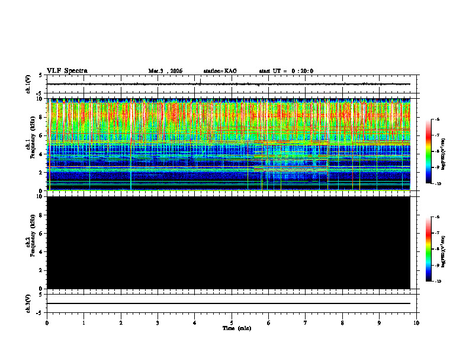Image resolution: width=469 pixels, height=362 pixels.
Task: Select the ch.1 "Frequency (kHz)" axis label
Action: (33, 138)
